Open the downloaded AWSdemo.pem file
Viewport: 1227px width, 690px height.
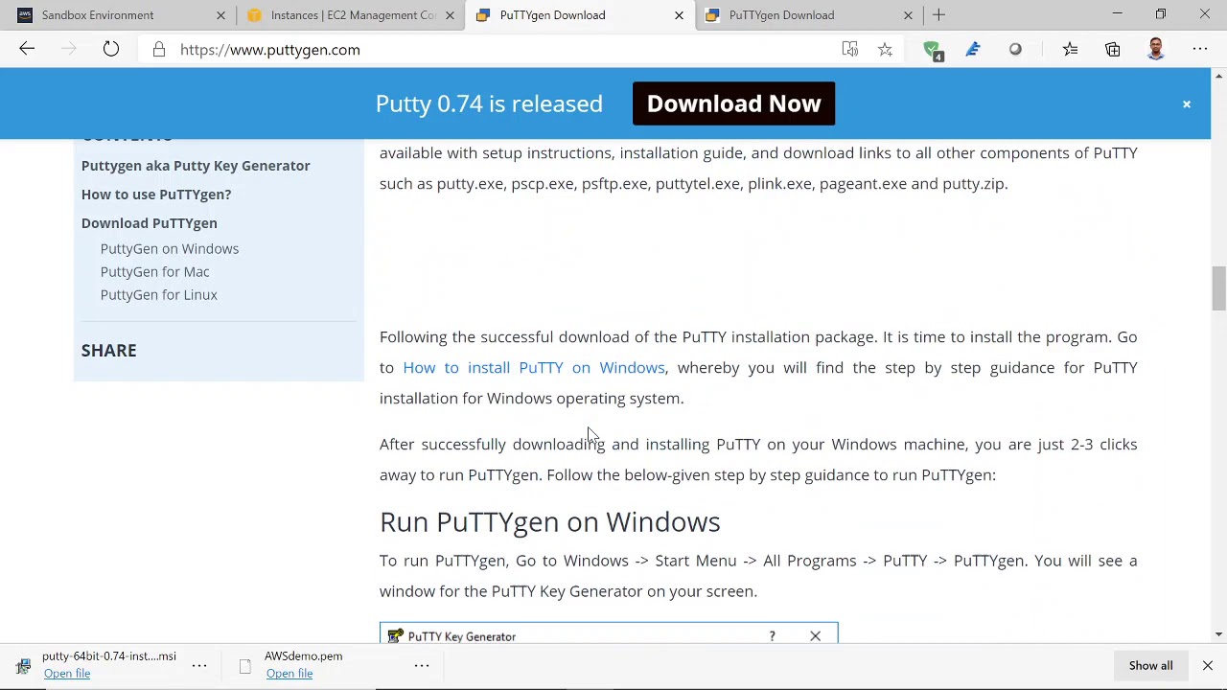(289, 674)
